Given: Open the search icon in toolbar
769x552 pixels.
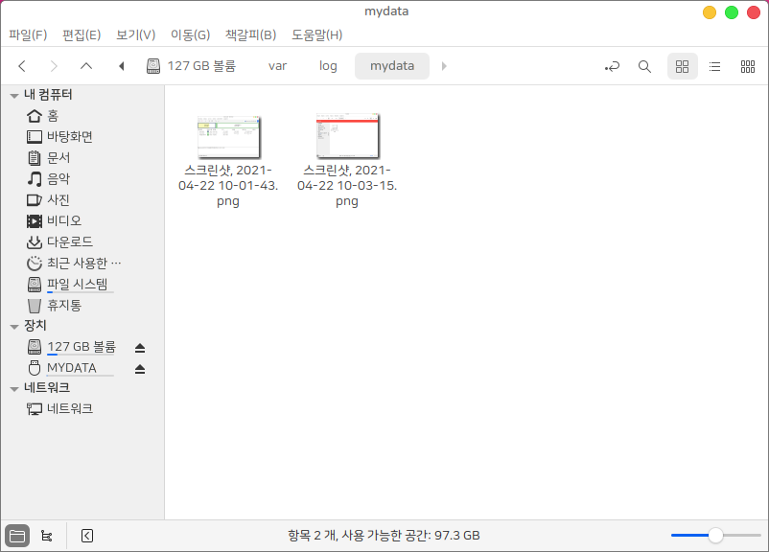Looking at the screenshot, I should click(x=644, y=66).
